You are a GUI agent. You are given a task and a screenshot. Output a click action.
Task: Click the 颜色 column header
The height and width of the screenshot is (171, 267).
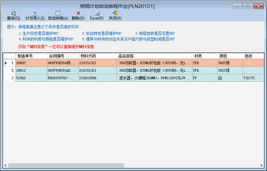(230, 56)
